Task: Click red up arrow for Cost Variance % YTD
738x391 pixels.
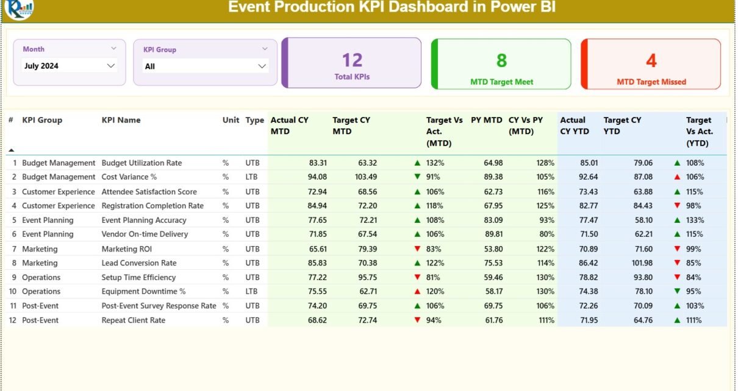Action: (x=677, y=177)
